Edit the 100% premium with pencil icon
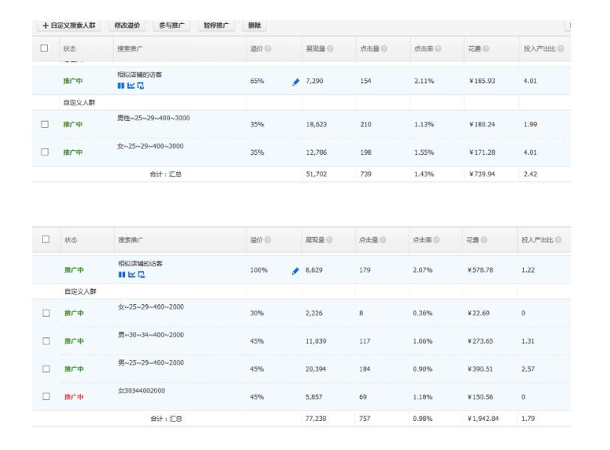 click(x=296, y=271)
